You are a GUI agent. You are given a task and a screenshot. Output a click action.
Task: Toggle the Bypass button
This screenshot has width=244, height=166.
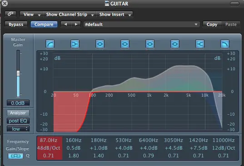(16, 24)
